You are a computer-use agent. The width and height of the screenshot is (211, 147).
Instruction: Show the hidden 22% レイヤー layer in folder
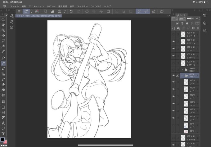tap(173, 125)
